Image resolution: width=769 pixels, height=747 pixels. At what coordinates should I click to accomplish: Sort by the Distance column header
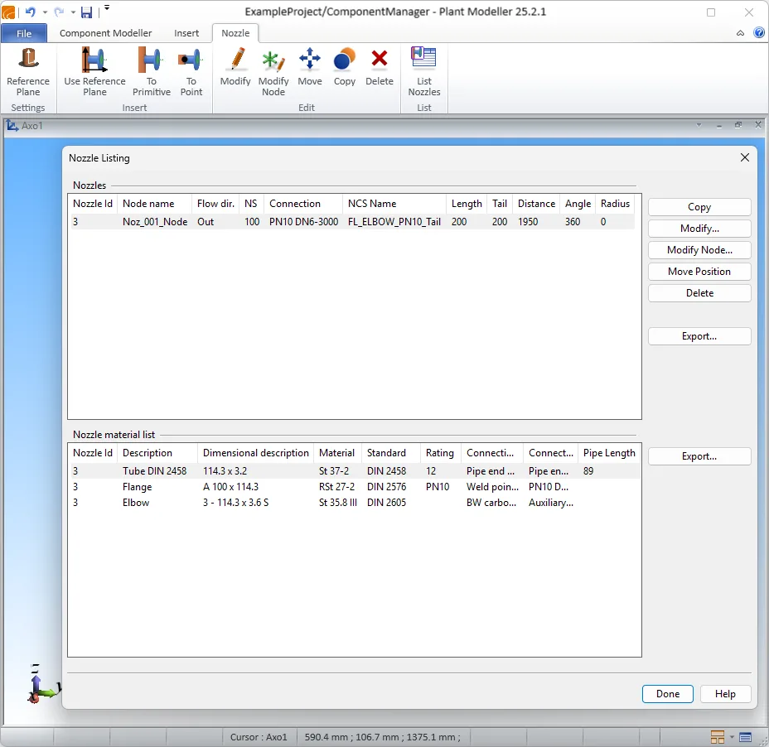tap(536, 204)
